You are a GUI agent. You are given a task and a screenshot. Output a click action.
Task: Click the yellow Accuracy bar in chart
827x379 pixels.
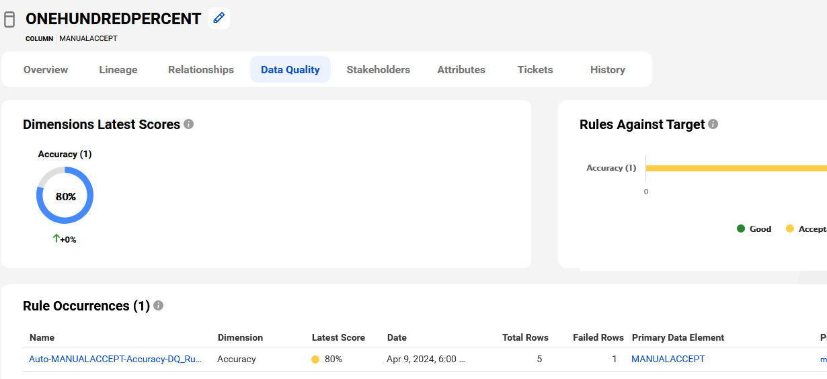click(x=736, y=168)
